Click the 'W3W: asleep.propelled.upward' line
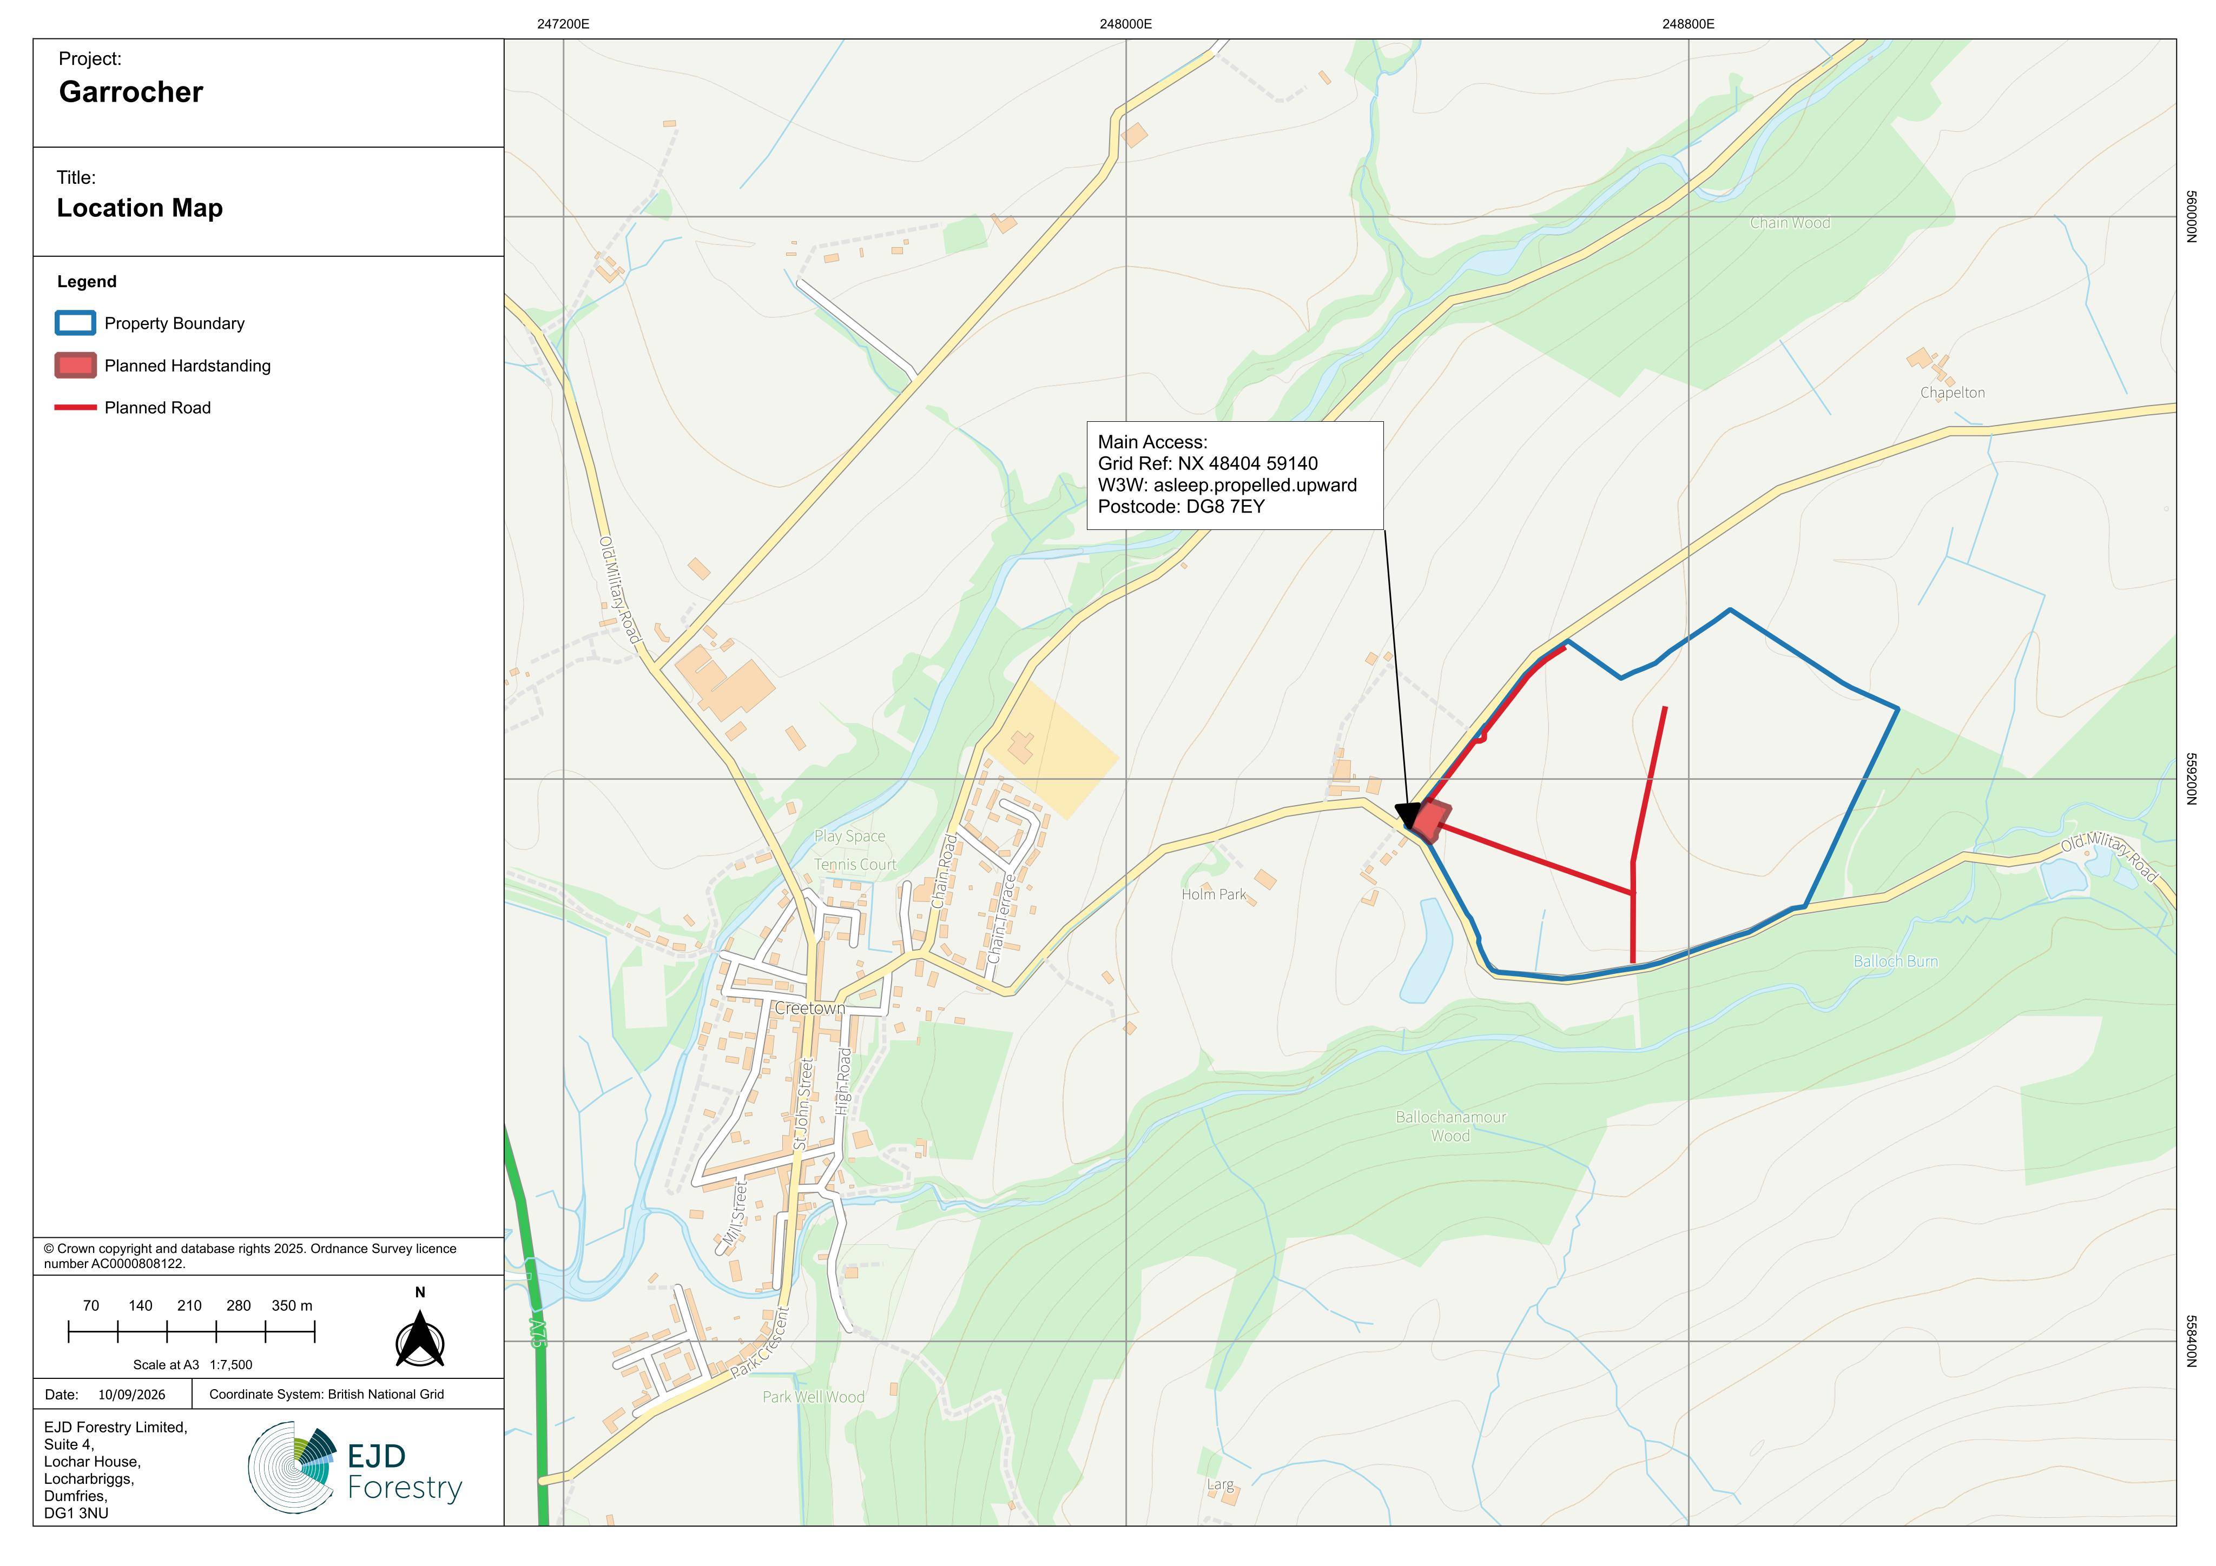Image resolution: width=2216 pixels, height=1566 pixels. pyautogui.click(x=1226, y=486)
